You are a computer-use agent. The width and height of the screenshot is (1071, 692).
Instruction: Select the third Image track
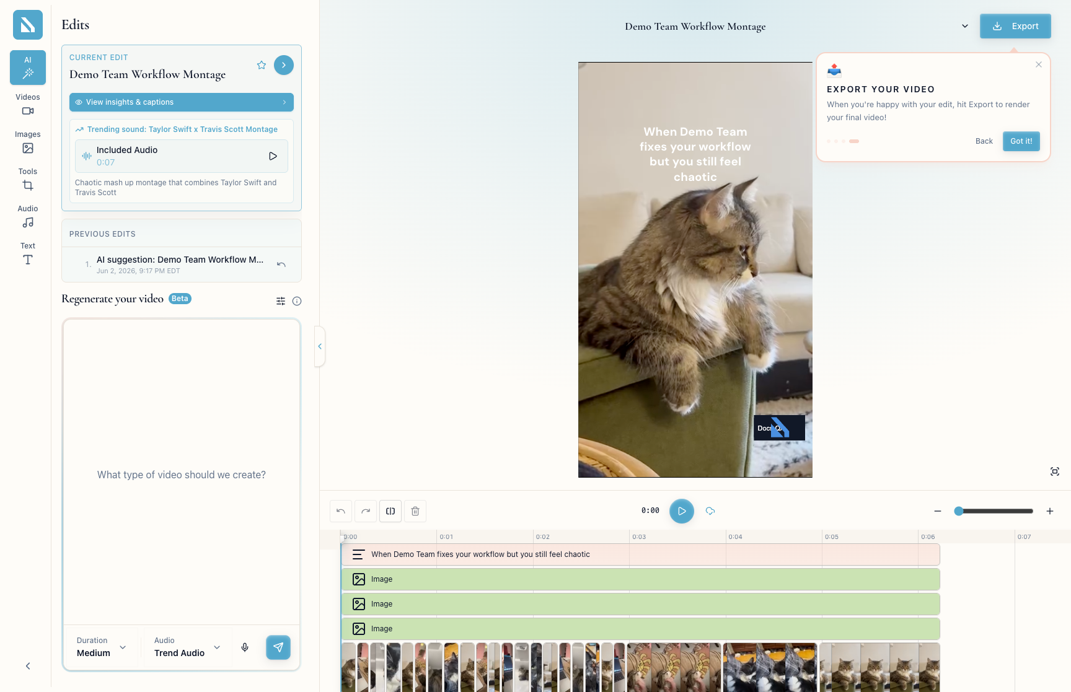point(641,629)
